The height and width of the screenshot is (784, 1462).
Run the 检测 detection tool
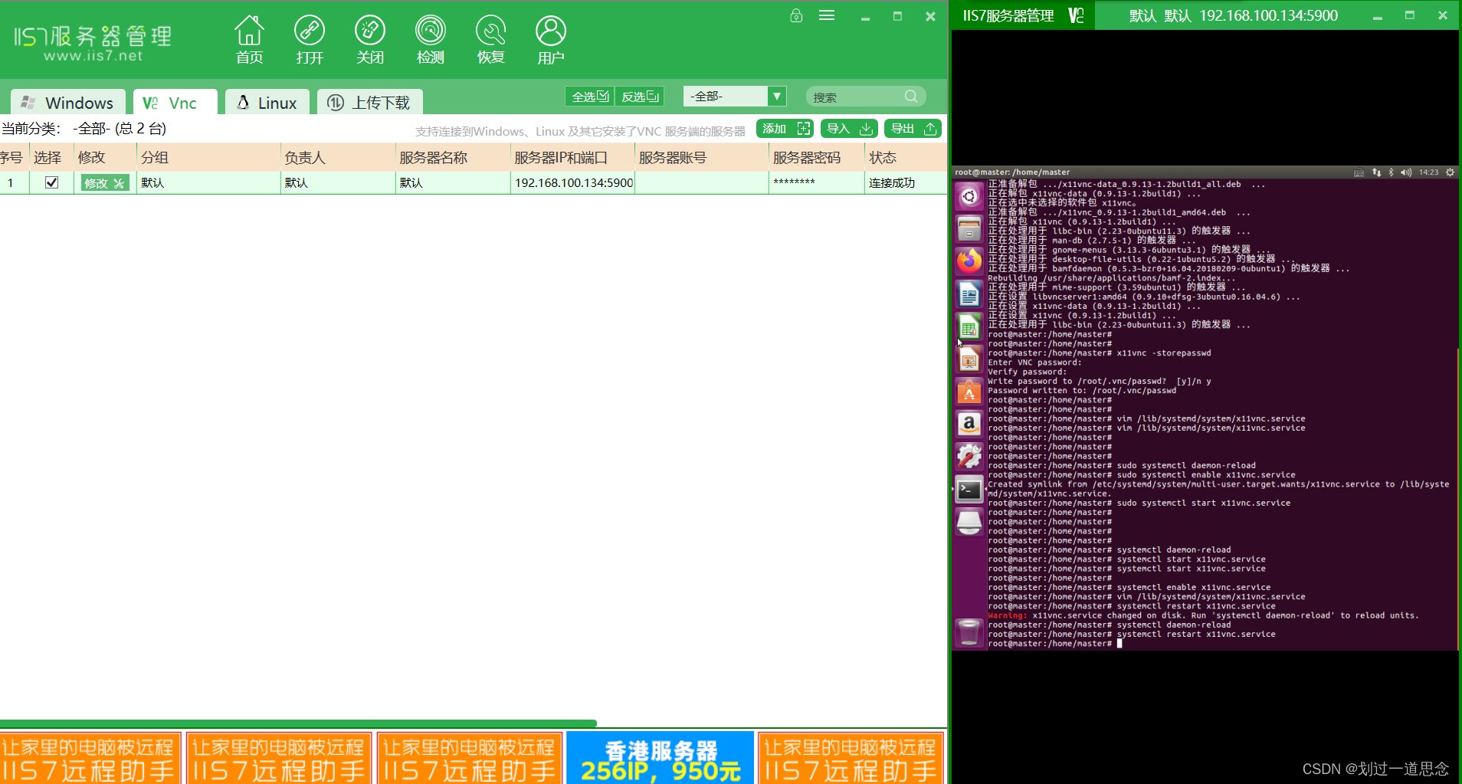(431, 38)
